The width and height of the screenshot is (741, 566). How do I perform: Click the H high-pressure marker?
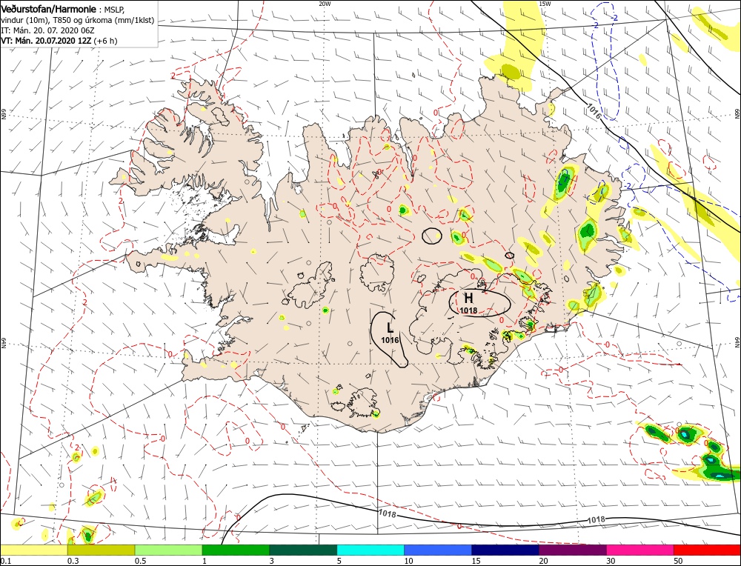468,298
